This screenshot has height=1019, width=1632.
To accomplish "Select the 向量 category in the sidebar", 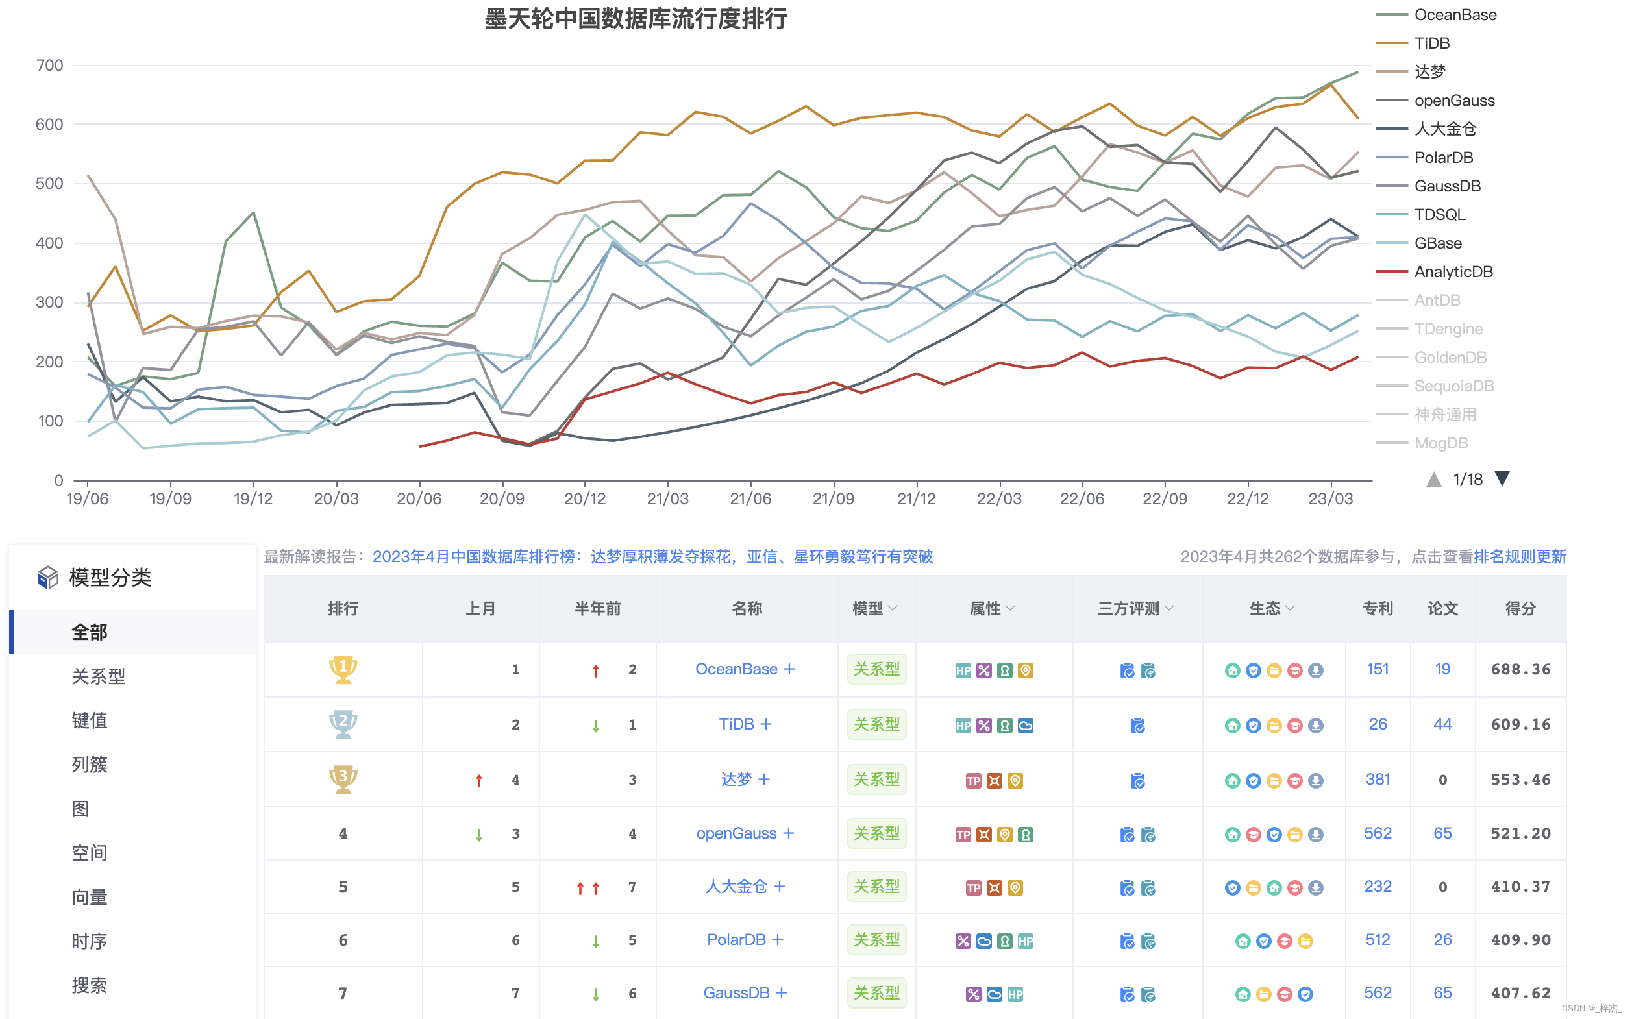I will tap(90, 898).
